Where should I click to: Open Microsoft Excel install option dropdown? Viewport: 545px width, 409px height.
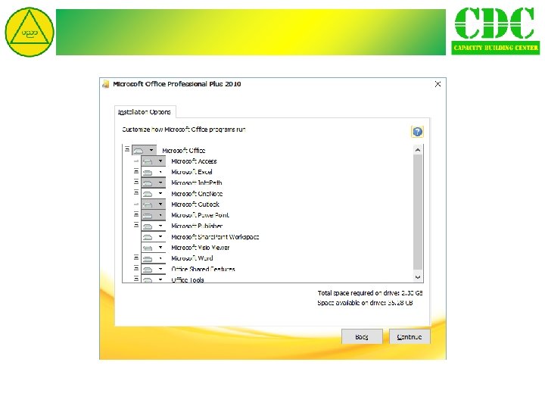click(153, 172)
